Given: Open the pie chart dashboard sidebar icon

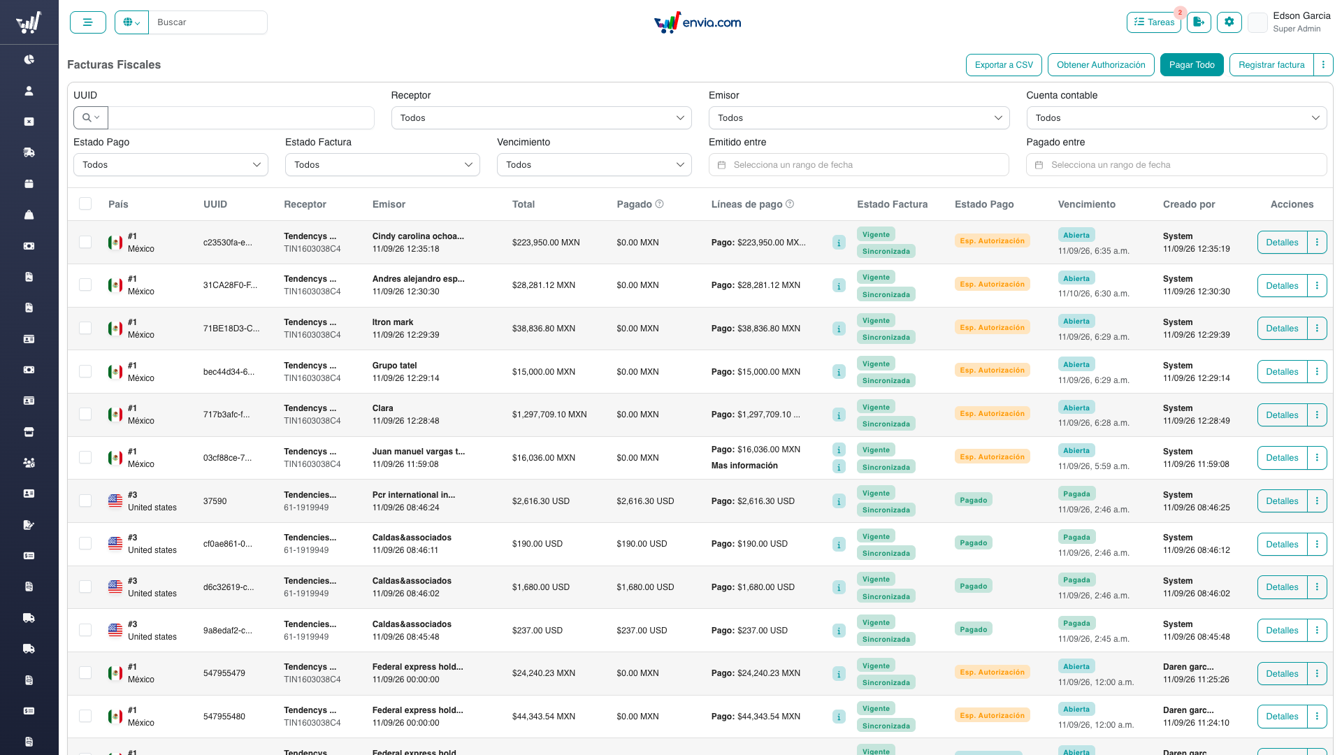Looking at the screenshot, I should click(x=29, y=59).
